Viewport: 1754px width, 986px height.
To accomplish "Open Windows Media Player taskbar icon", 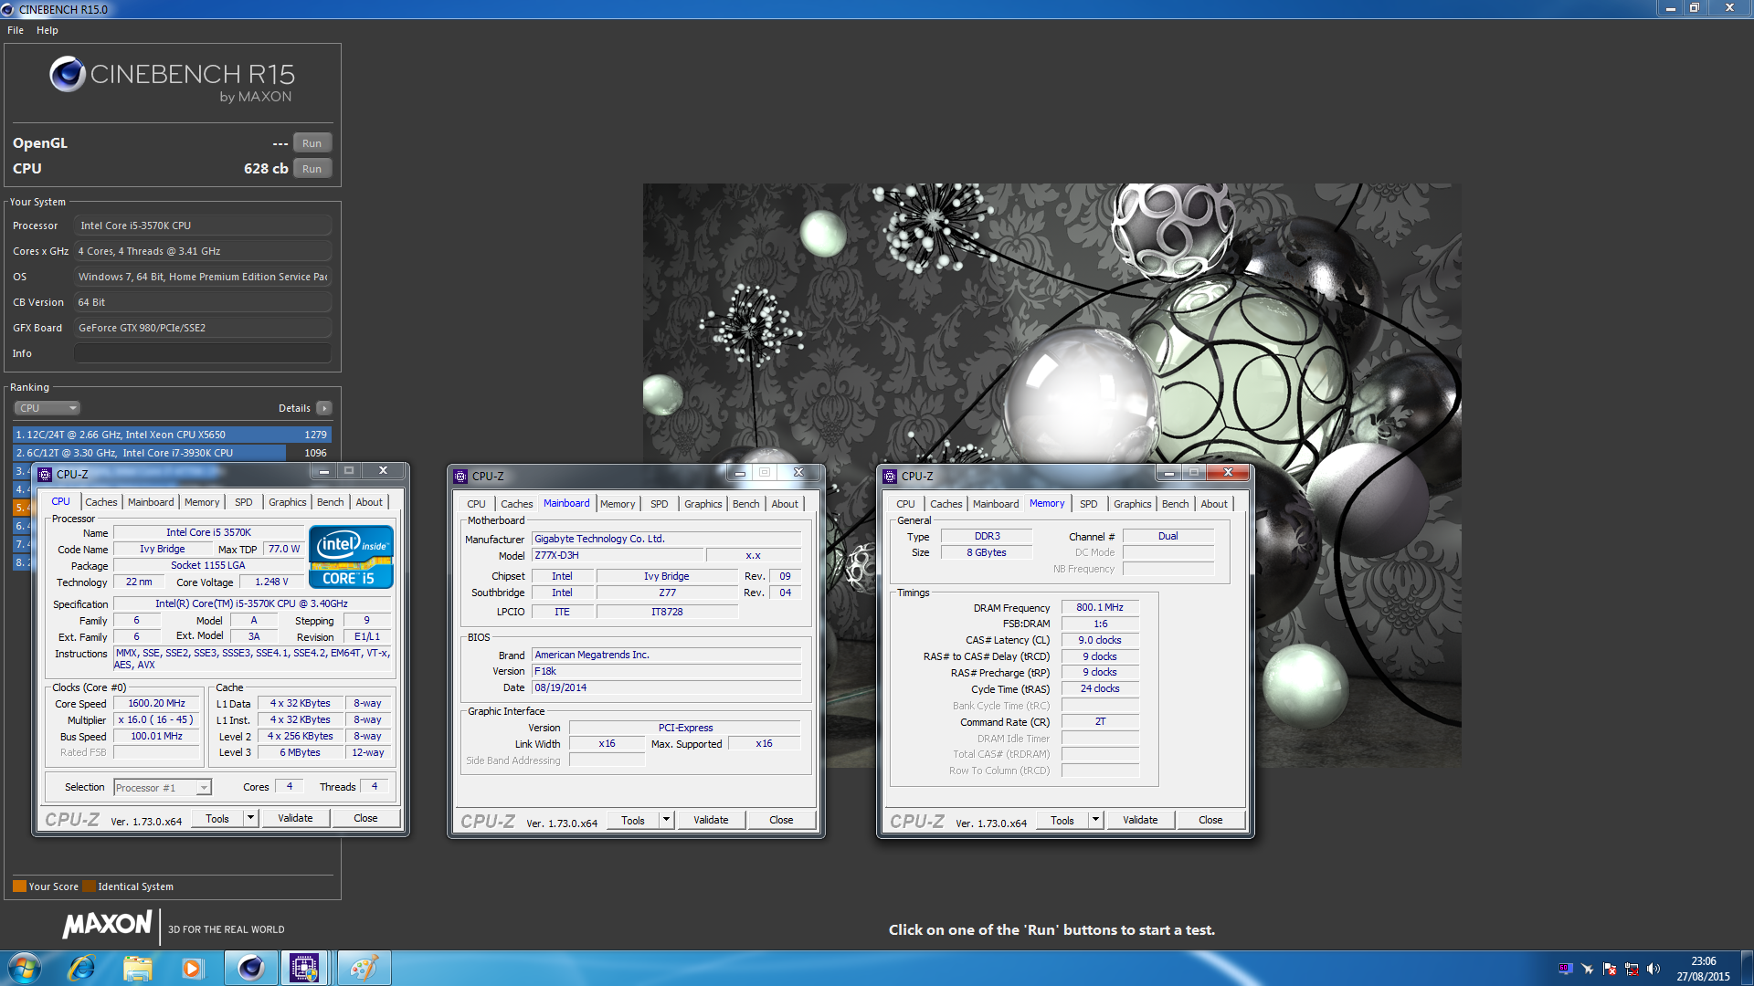I will (192, 968).
